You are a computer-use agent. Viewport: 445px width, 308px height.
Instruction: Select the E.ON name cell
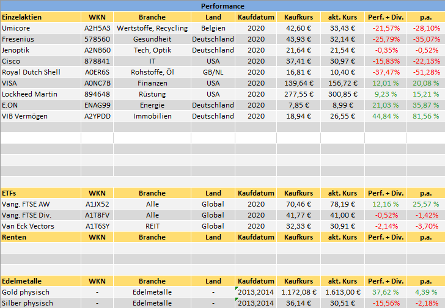41,105
